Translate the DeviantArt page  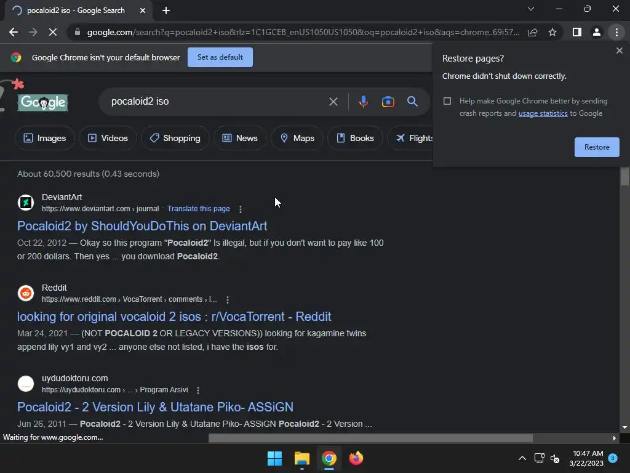coord(199,209)
